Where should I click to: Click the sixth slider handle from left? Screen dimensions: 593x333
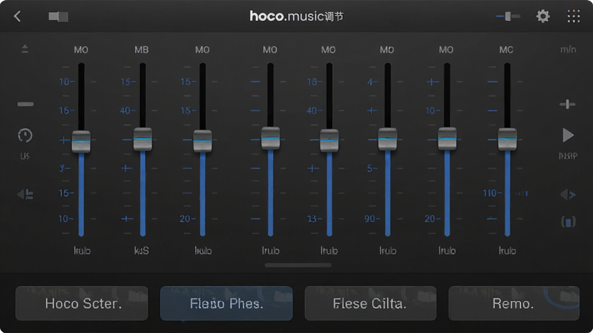[387, 139]
